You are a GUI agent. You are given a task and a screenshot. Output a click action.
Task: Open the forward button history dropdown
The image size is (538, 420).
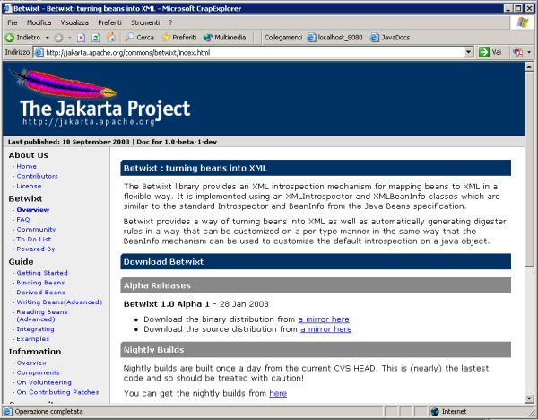(69, 38)
